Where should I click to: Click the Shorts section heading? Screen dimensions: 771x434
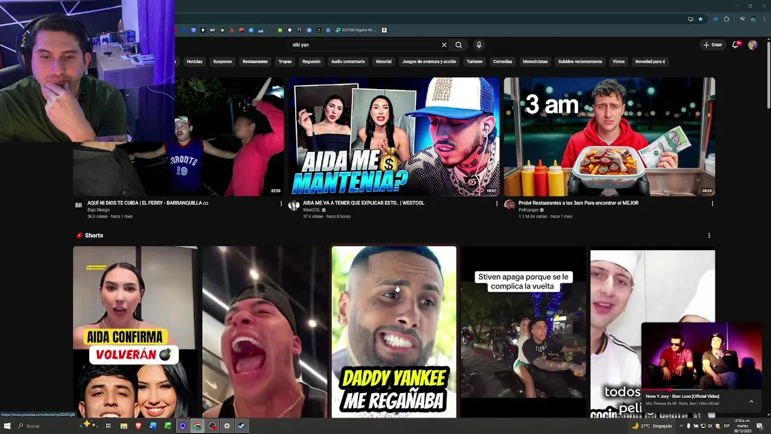pos(94,236)
